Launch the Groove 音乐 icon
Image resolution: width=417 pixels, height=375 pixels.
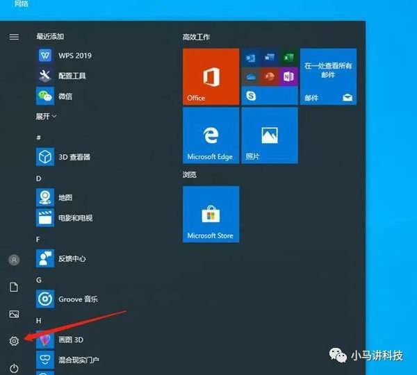tap(45, 299)
